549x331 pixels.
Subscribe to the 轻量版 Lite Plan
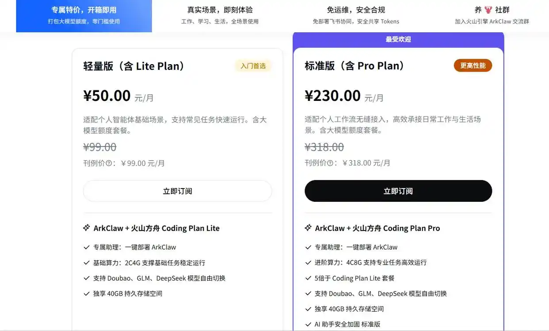coord(177,191)
